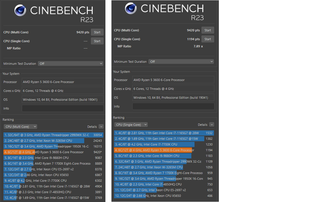This screenshot has width=330, height=202.
Task: Click Cores x GHz field in right panel
Action: 173,89
